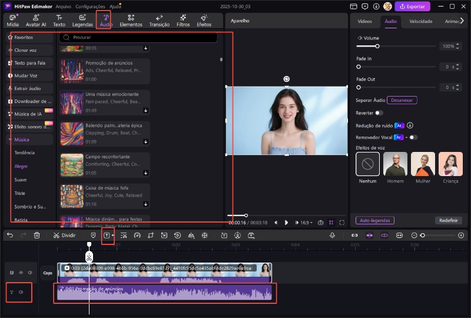This screenshot has height=318, width=471.
Task: Click the Procurar search field
Action: (x=138, y=37)
